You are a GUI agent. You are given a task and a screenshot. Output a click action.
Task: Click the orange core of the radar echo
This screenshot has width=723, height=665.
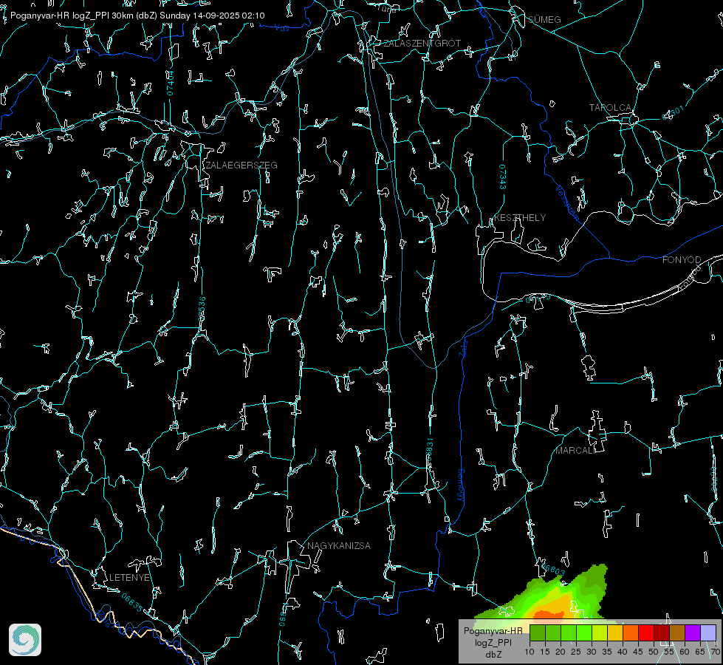[x=549, y=614]
